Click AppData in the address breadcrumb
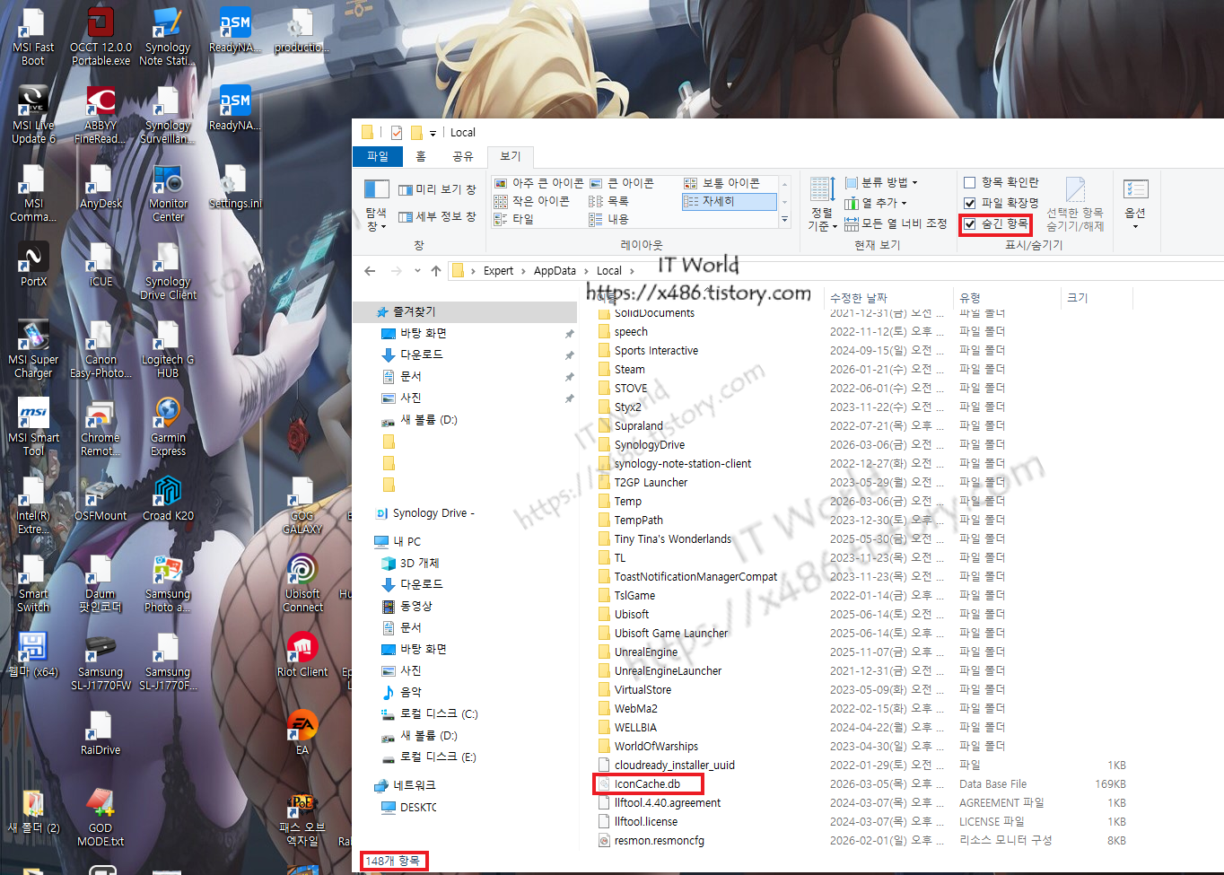Image resolution: width=1224 pixels, height=875 pixels. 555,271
